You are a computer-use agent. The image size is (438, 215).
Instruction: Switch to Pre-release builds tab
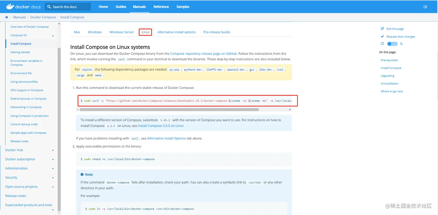[217, 32]
